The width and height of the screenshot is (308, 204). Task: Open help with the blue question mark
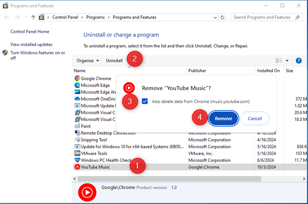pyautogui.click(x=298, y=61)
